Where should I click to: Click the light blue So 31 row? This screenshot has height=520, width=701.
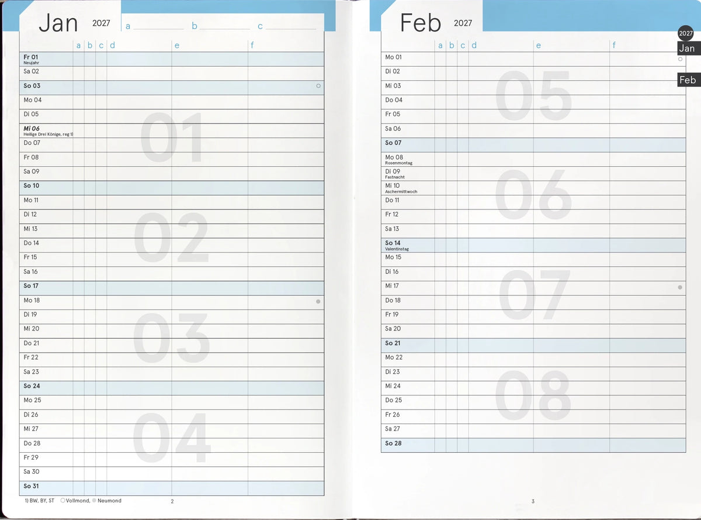tap(172, 488)
